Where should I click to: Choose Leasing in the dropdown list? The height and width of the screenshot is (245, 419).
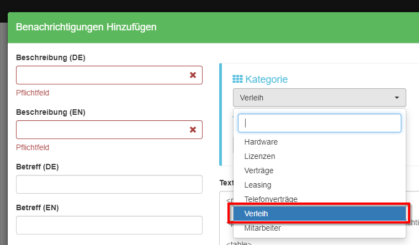pos(319,185)
